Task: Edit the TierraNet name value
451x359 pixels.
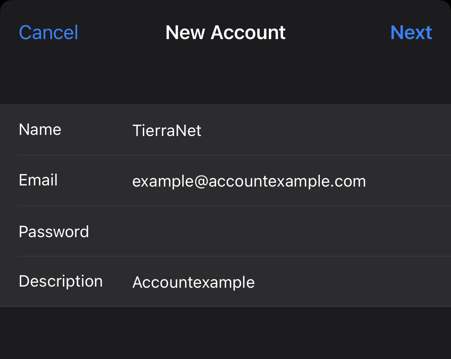Action: coord(167,131)
